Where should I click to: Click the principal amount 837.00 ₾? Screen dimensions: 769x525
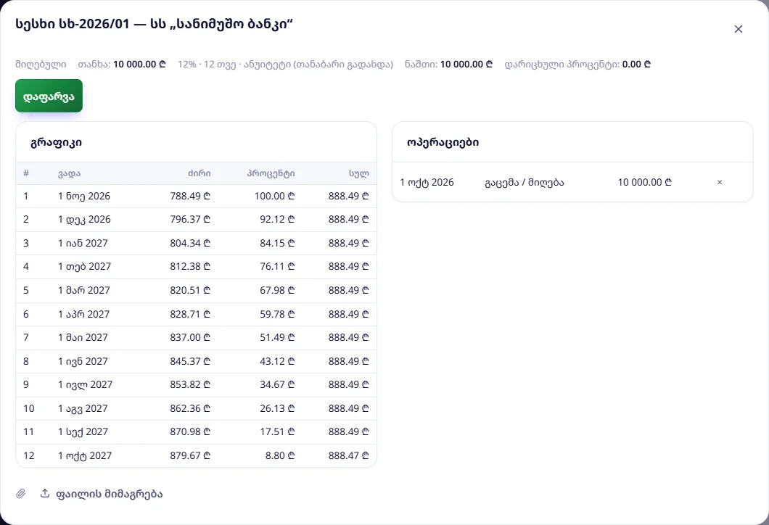click(x=190, y=338)
